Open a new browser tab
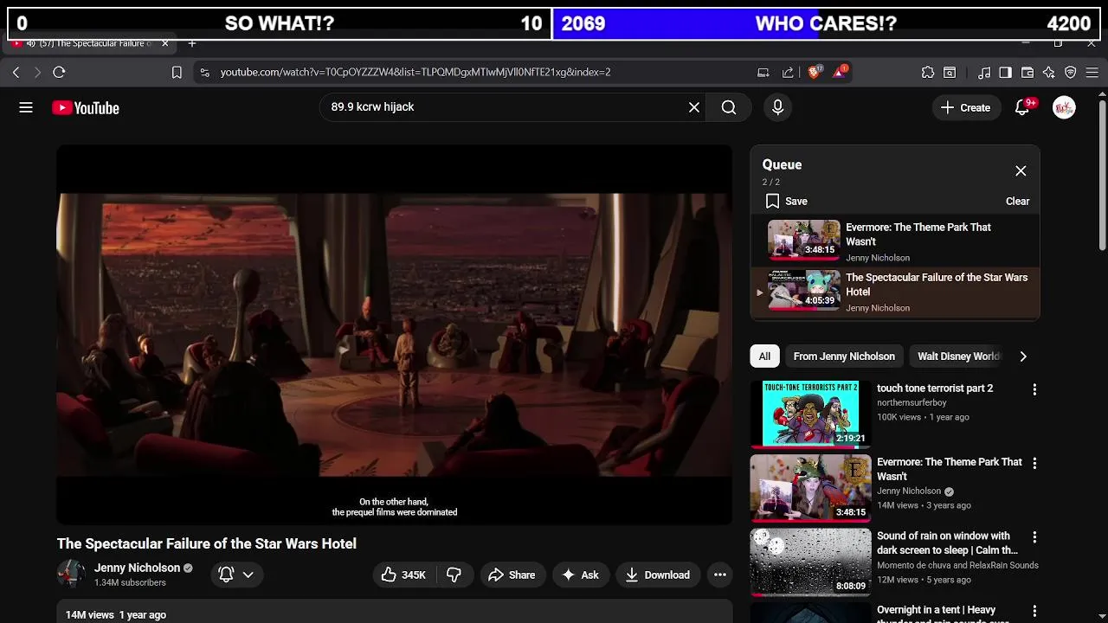 pos(192,43)
